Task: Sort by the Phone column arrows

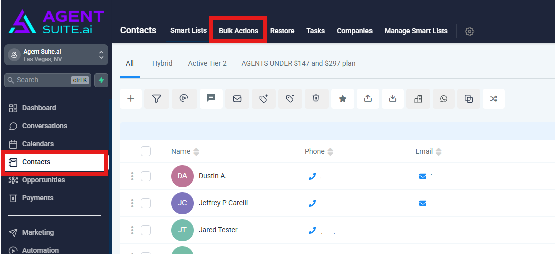Action: (x=330, y=152)
